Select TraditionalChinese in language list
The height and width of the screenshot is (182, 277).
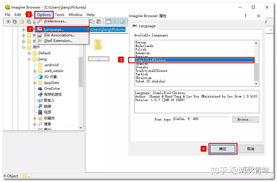tap(194, 71)
